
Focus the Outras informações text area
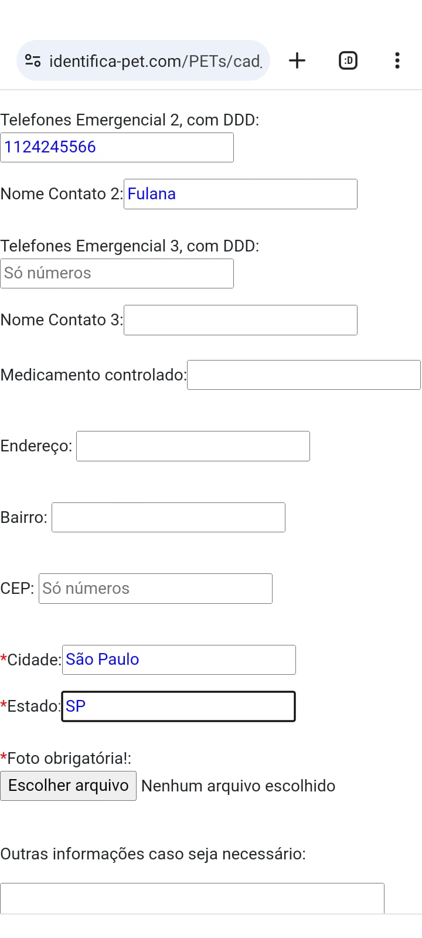tap(192, 898)
